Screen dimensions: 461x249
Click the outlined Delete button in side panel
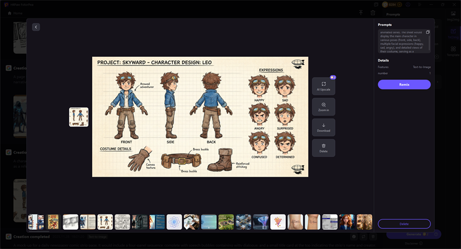(404, 224)
